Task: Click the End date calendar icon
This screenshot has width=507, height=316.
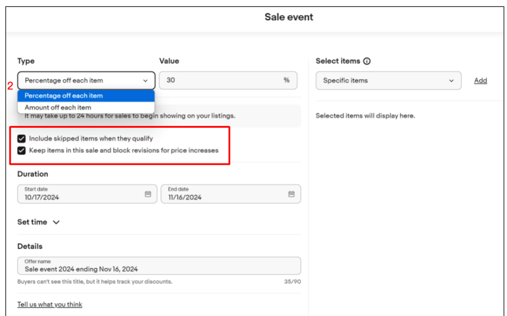Action: tap(291, 194)
